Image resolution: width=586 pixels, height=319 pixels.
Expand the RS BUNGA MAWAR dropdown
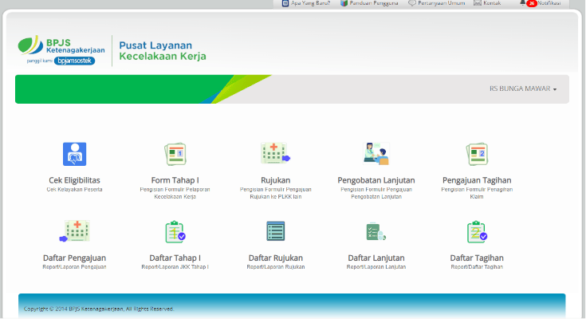(x=523, y=89)
